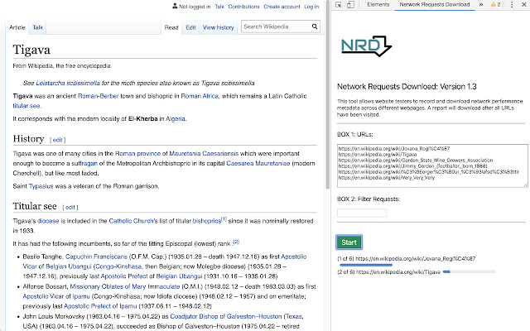Open the Edit tab
The image size is (530, 331).
[190, 27]
